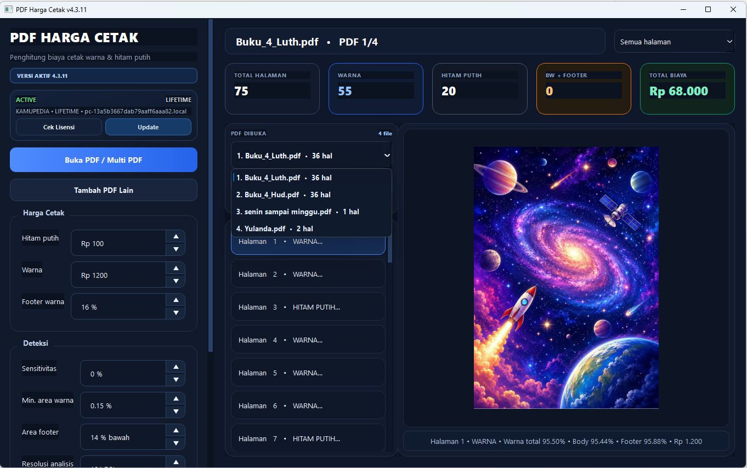Viewport: 747px width, 468px height.
Task: Decrease the Warna price stepper
Action: (x=176, y=281)
